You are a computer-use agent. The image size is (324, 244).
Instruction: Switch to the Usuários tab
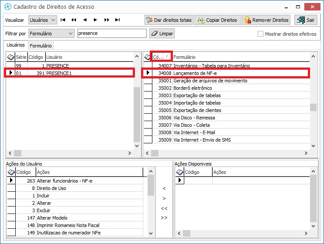[x=16, y=45]
